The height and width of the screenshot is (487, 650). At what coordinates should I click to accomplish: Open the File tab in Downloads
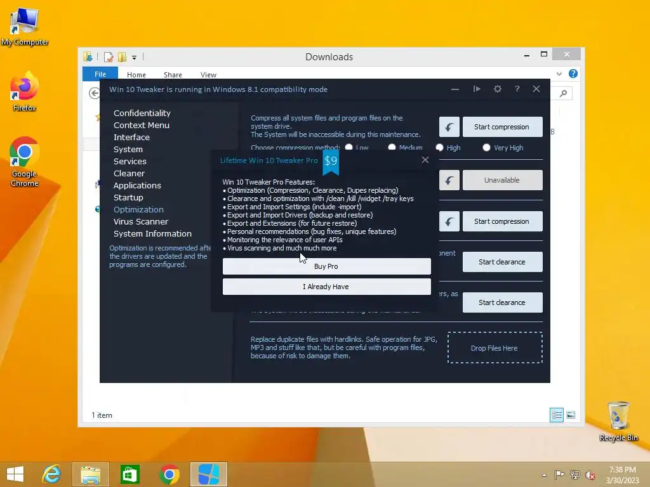(100, 74)
